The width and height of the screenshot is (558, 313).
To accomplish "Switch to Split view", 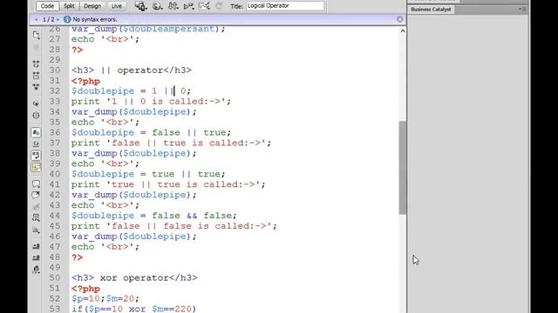I will pos(69,6).
